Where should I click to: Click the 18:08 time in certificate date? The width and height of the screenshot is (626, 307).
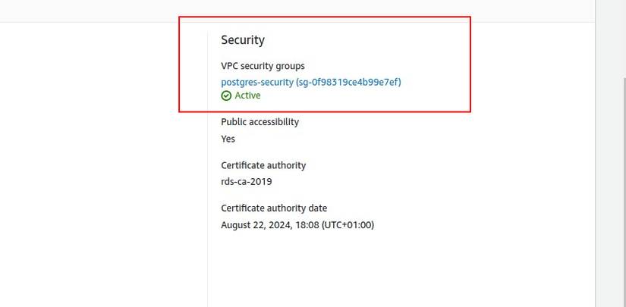307,225
